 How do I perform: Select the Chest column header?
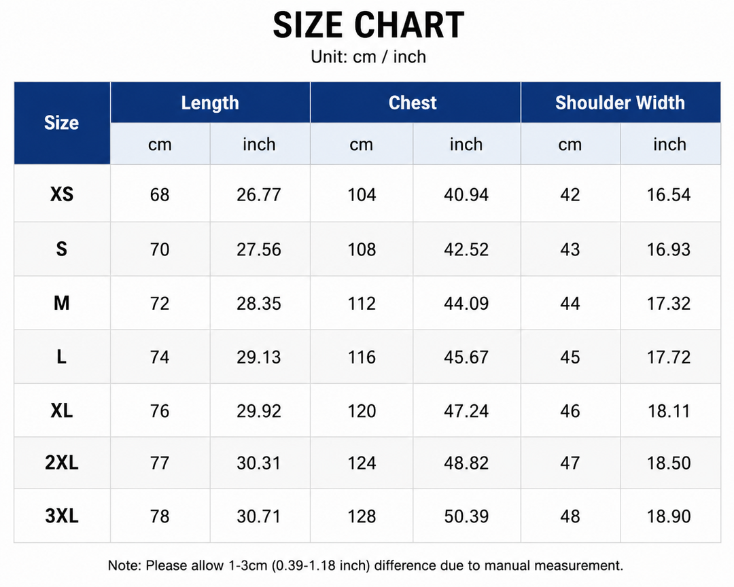[413, 103]
